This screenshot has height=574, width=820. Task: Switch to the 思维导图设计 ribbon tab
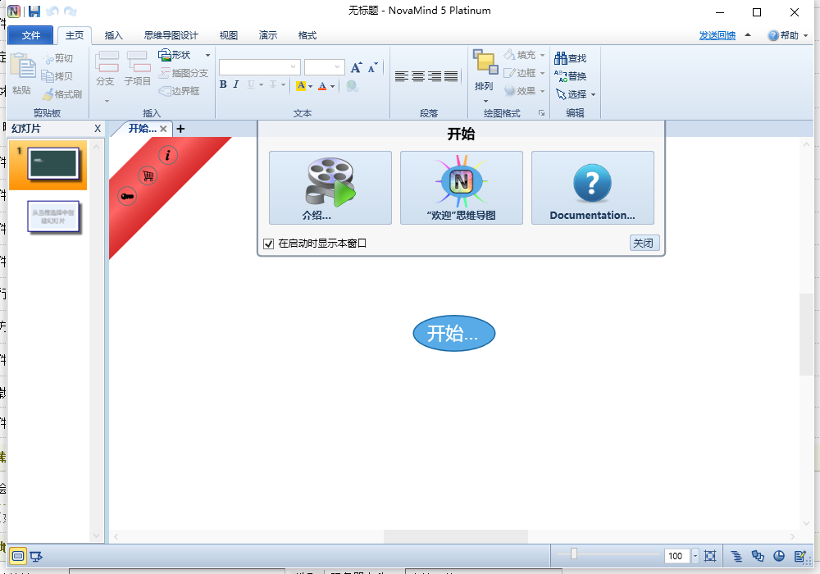[171, 35]
